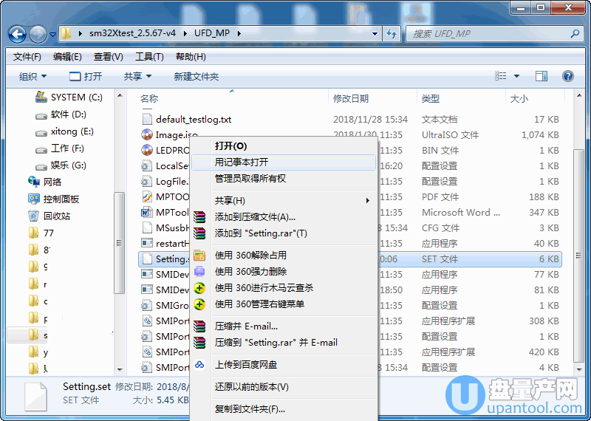Open the view options dropdown arrow

click(516, 76)
